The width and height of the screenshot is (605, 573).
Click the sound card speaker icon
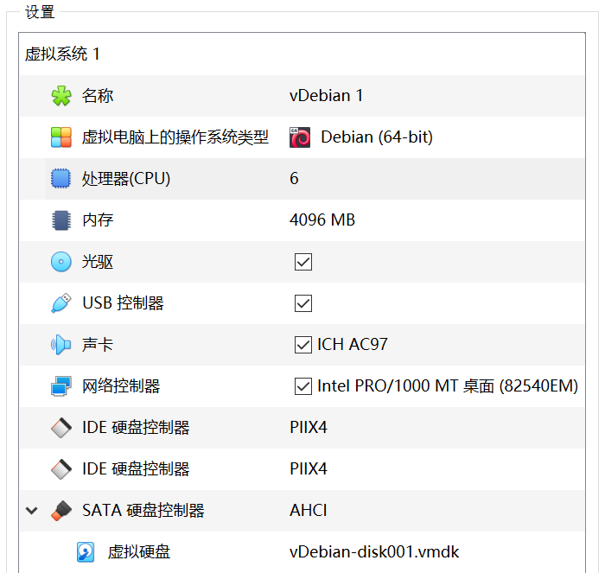click(x=60, y=345)
